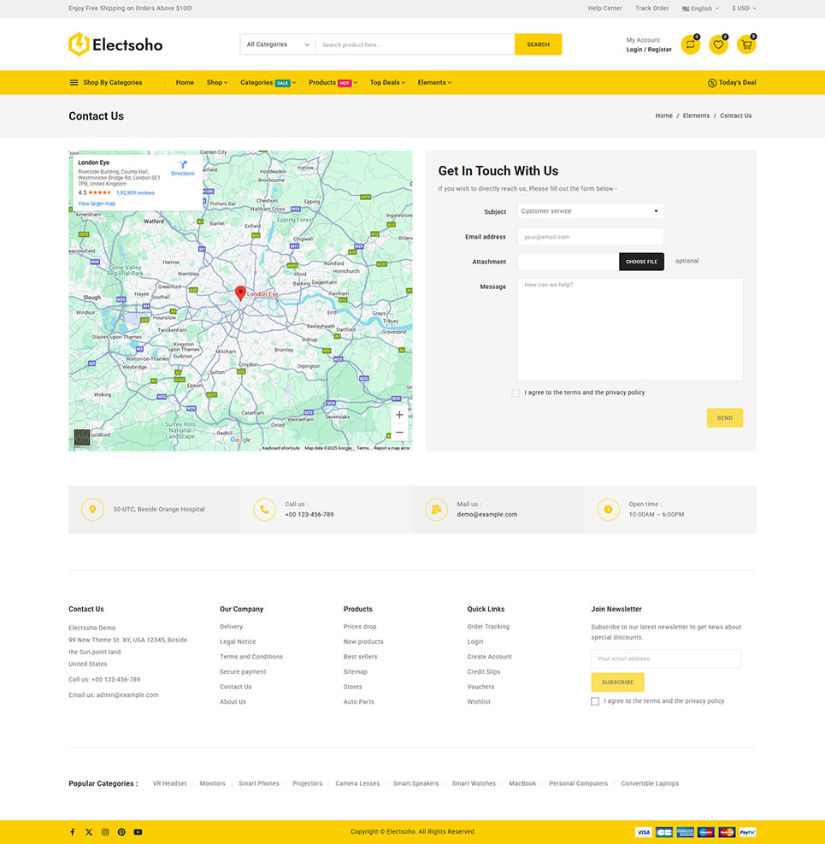The width and height of the screenshot is (825, 844).
Task: Open the English language selector
Action: coord(700,9)
